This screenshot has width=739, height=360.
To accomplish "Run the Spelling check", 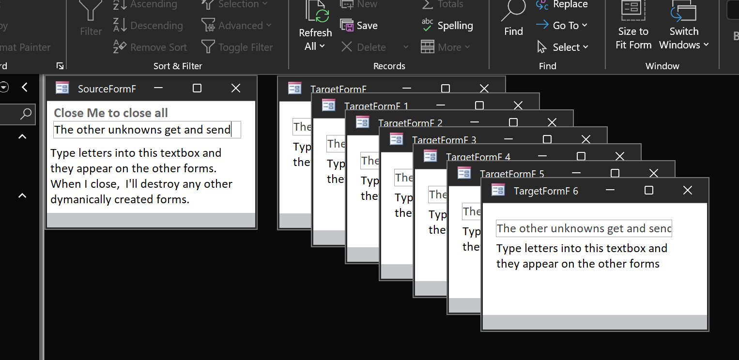I will click(x=447, y=26).
